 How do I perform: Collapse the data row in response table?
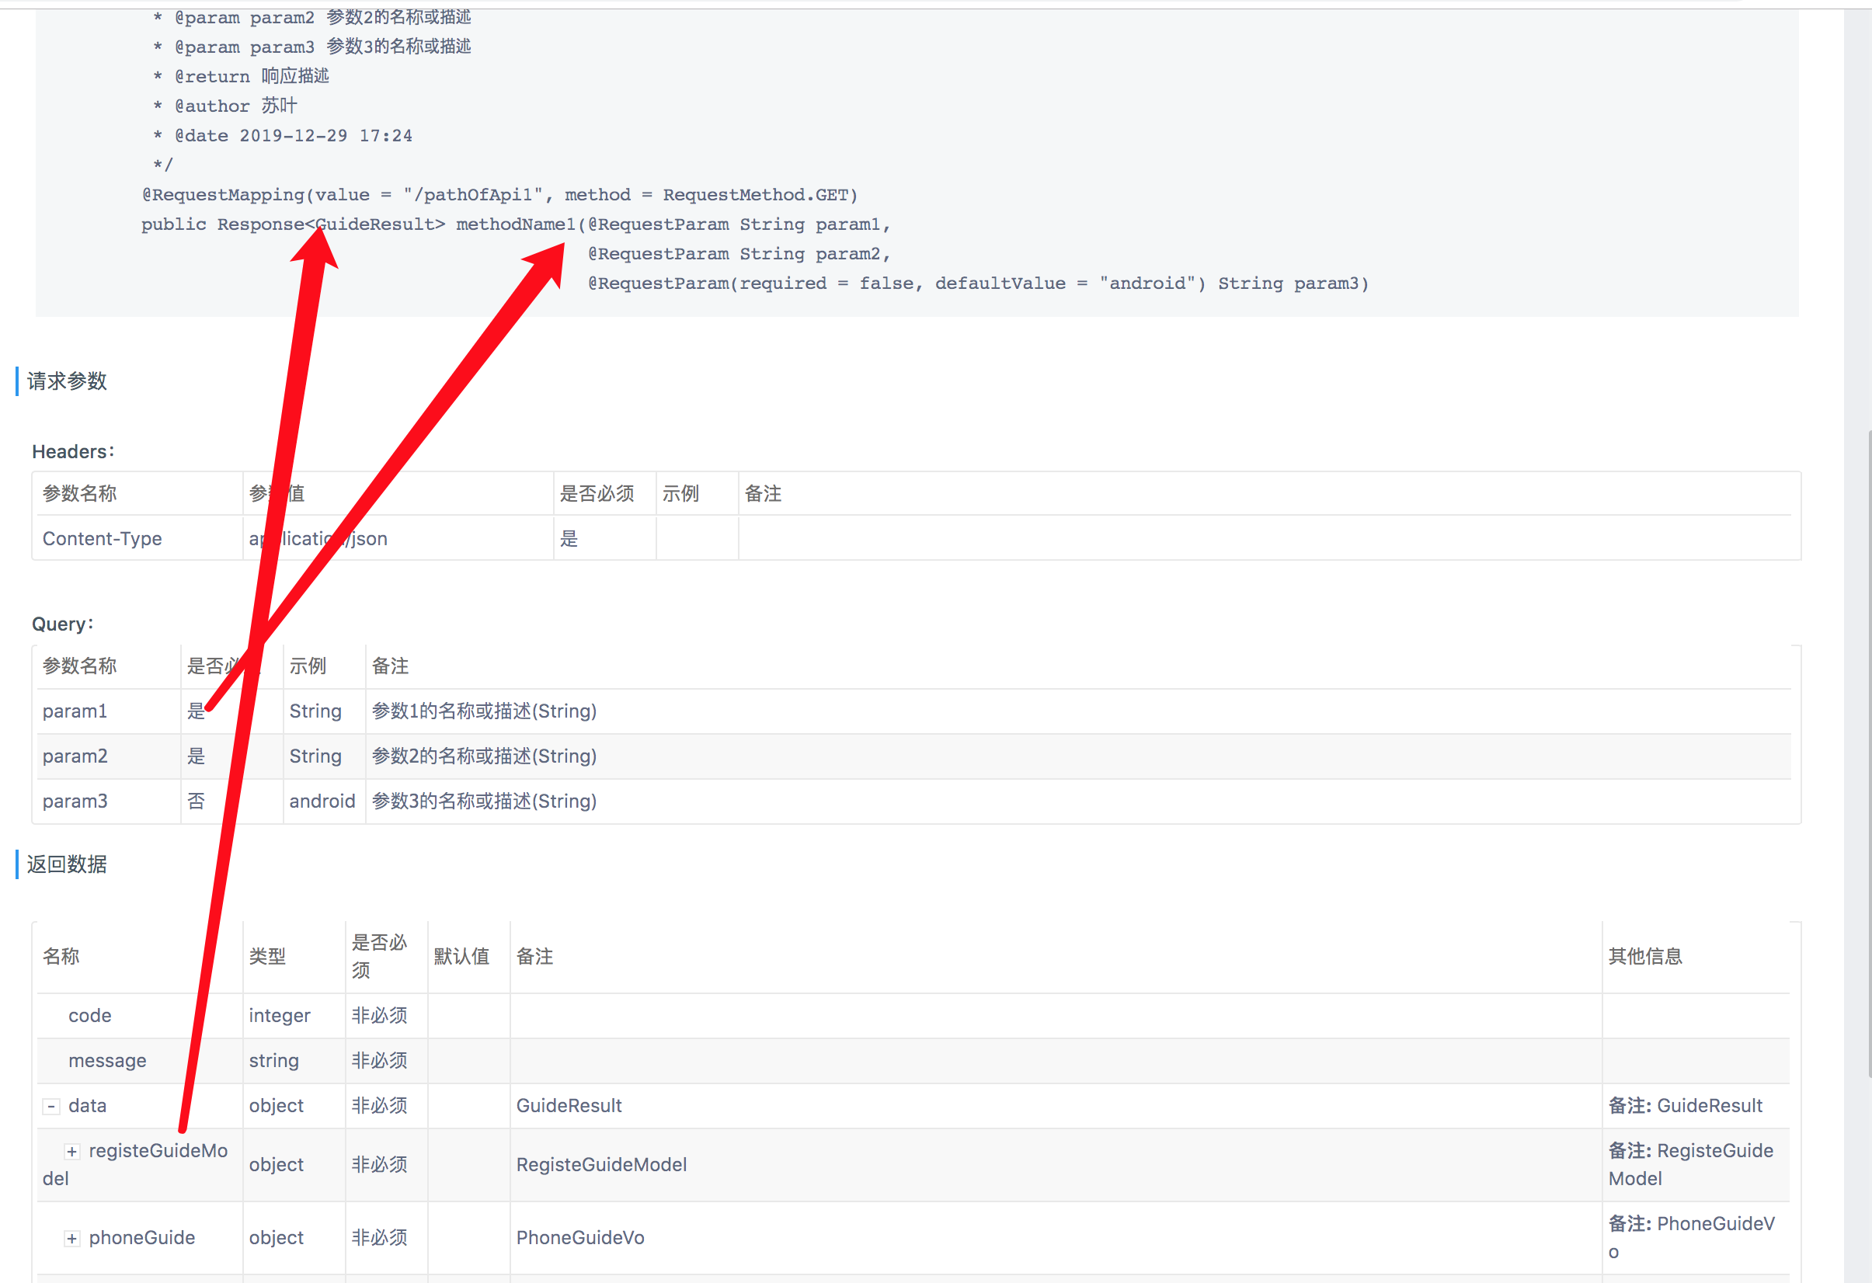point(50,1107)
